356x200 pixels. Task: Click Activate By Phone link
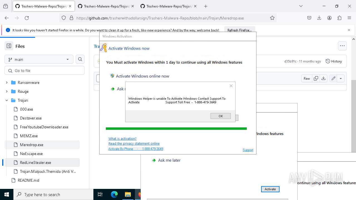pos(136,149)
